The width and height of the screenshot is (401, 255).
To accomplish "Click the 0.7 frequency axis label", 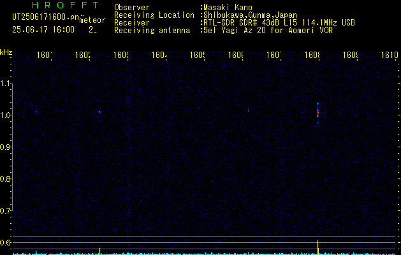I will point(5,211).
